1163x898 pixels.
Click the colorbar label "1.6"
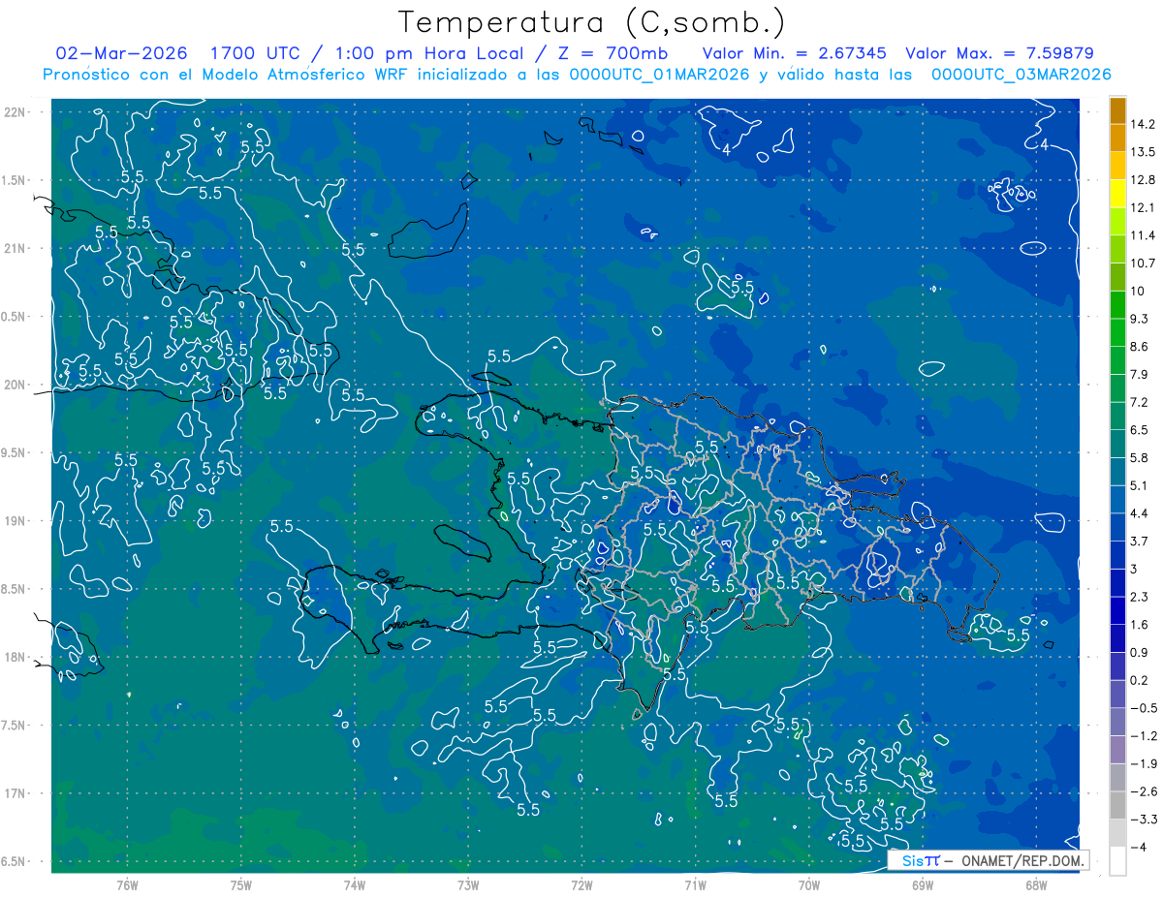1139,625
